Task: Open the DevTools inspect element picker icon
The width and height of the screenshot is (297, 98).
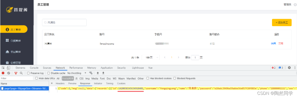Action: [3, 68]
